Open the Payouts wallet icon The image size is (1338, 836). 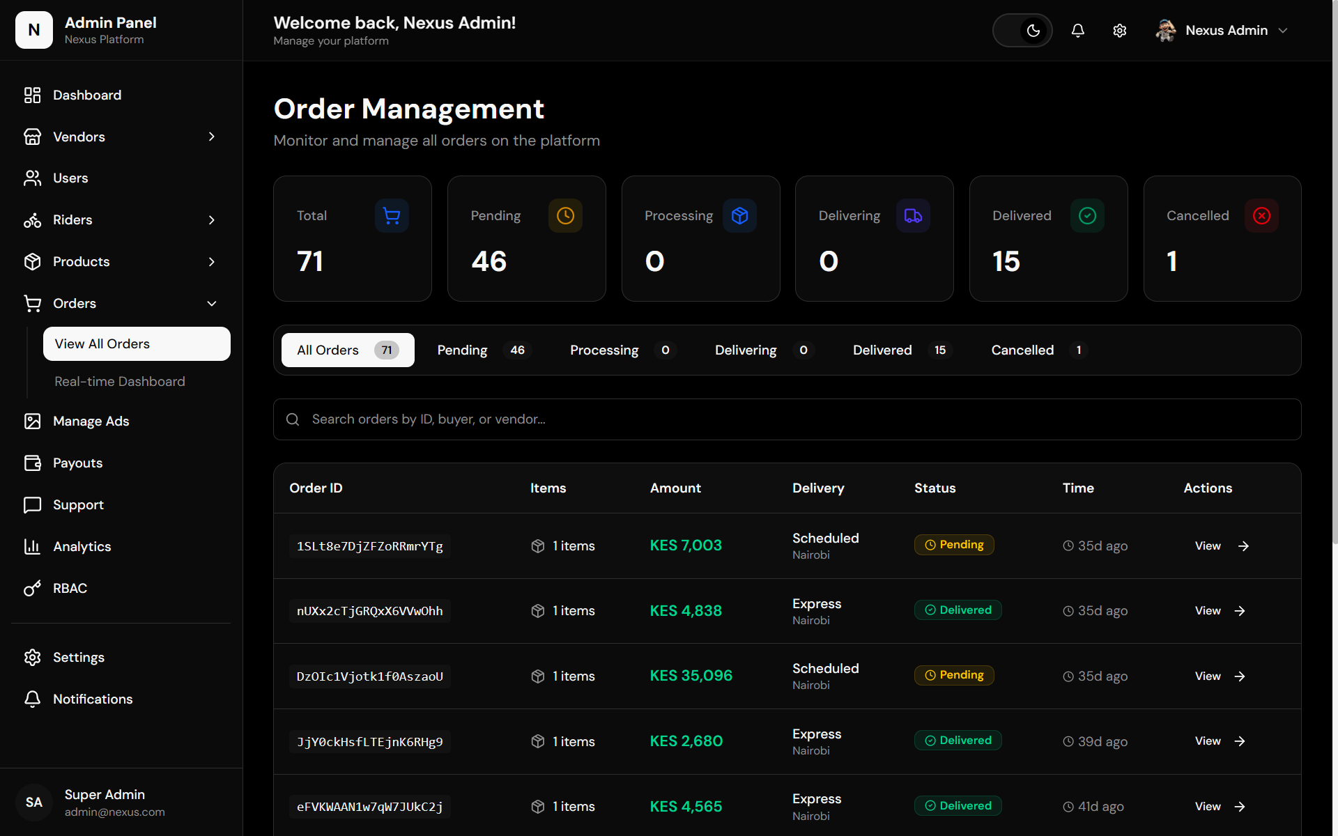[x=33, y=463]
